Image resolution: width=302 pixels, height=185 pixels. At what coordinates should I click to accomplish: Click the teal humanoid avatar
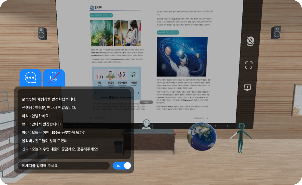241,137
